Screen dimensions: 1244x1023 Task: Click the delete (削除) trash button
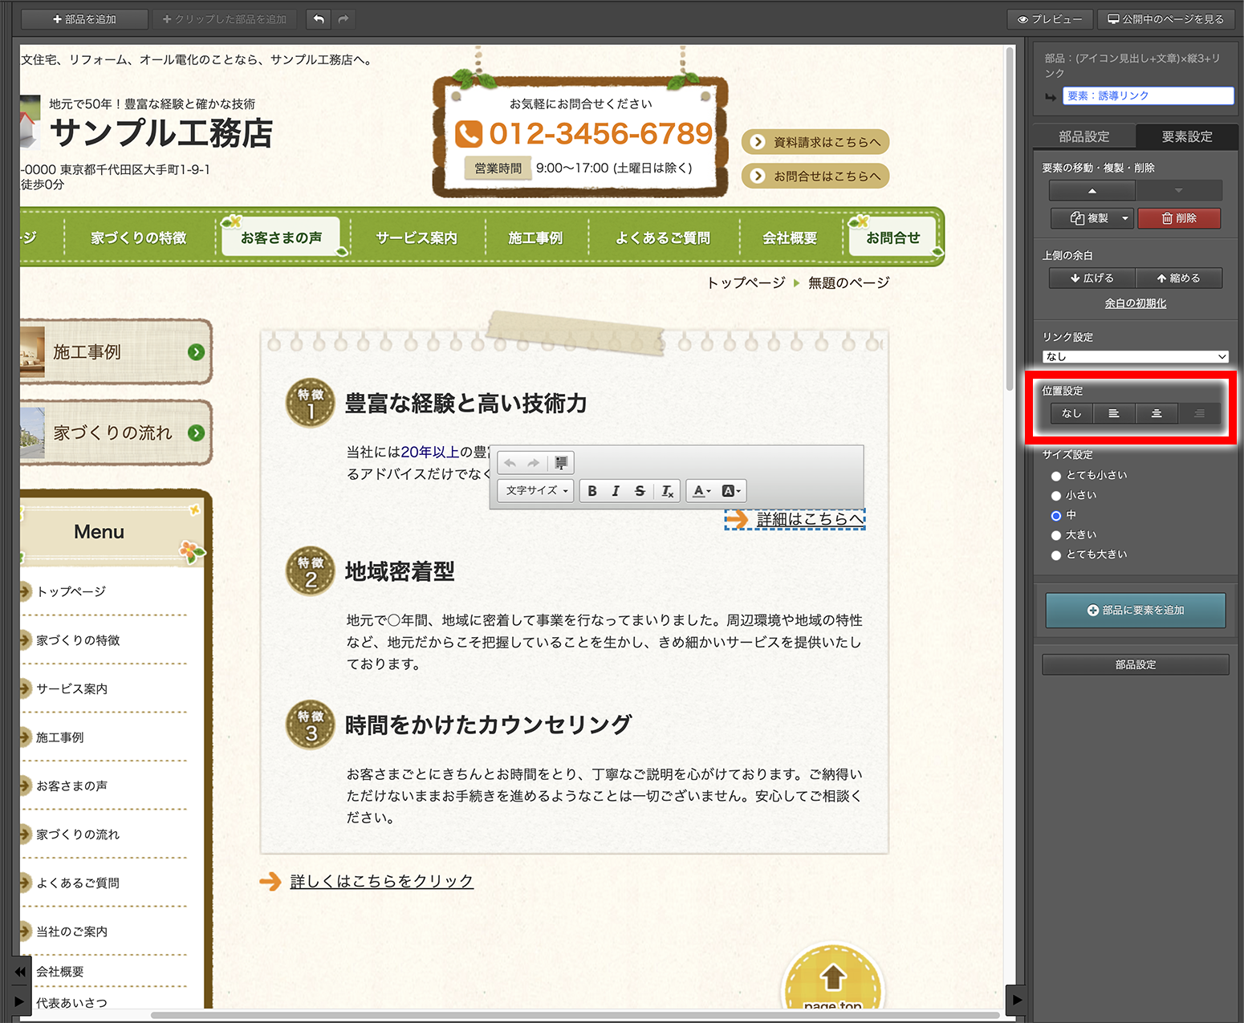pos(1179,218)
